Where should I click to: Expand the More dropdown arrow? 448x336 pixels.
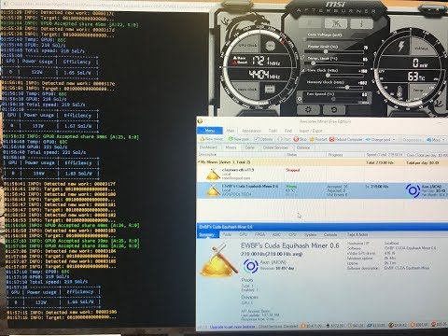click(443, 140)
